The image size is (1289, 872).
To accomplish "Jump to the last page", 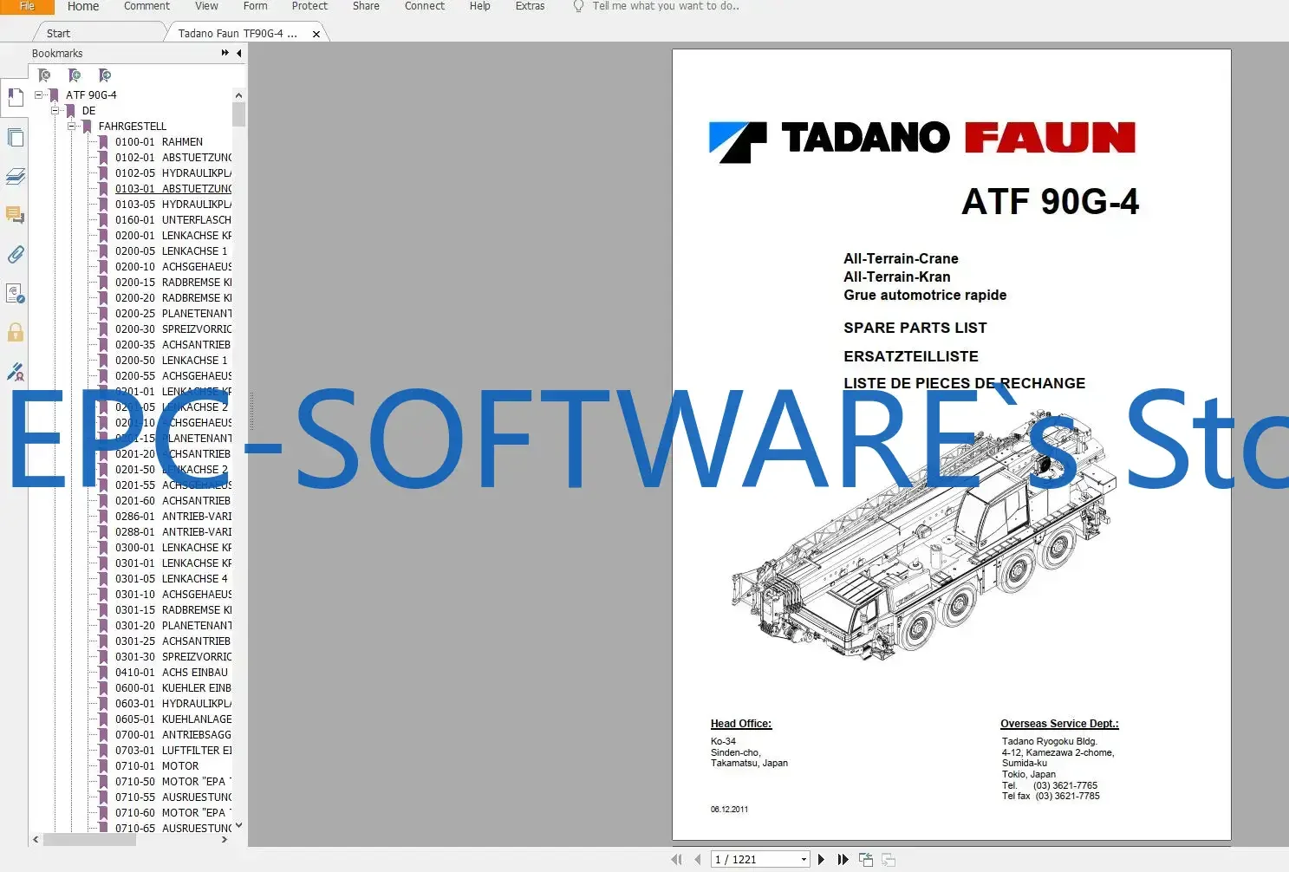I will pyautogui.click(x=843, y=859).
